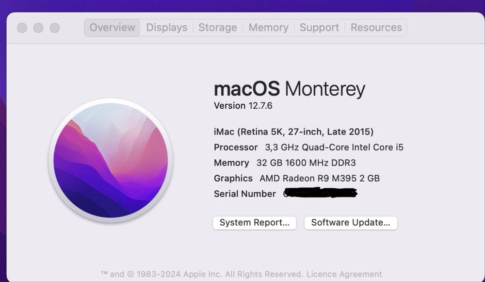The width and height of the screenshot is (485, 282).
Task: Open the Support tab
Action: pos(319,28)
